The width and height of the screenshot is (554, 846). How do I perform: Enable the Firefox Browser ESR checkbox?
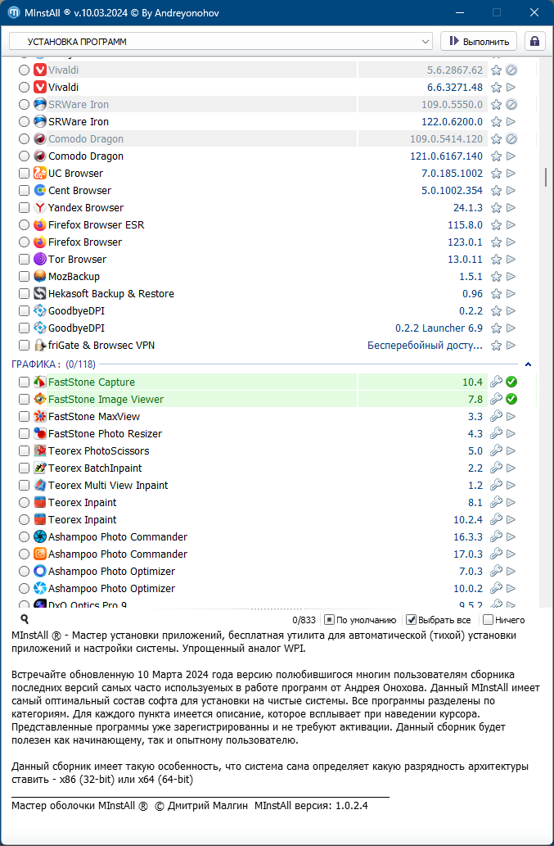pos(24,225)
